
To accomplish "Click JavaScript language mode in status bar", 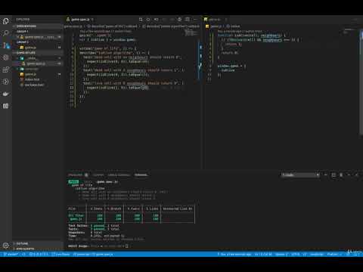I will click(x=317, y=254).
